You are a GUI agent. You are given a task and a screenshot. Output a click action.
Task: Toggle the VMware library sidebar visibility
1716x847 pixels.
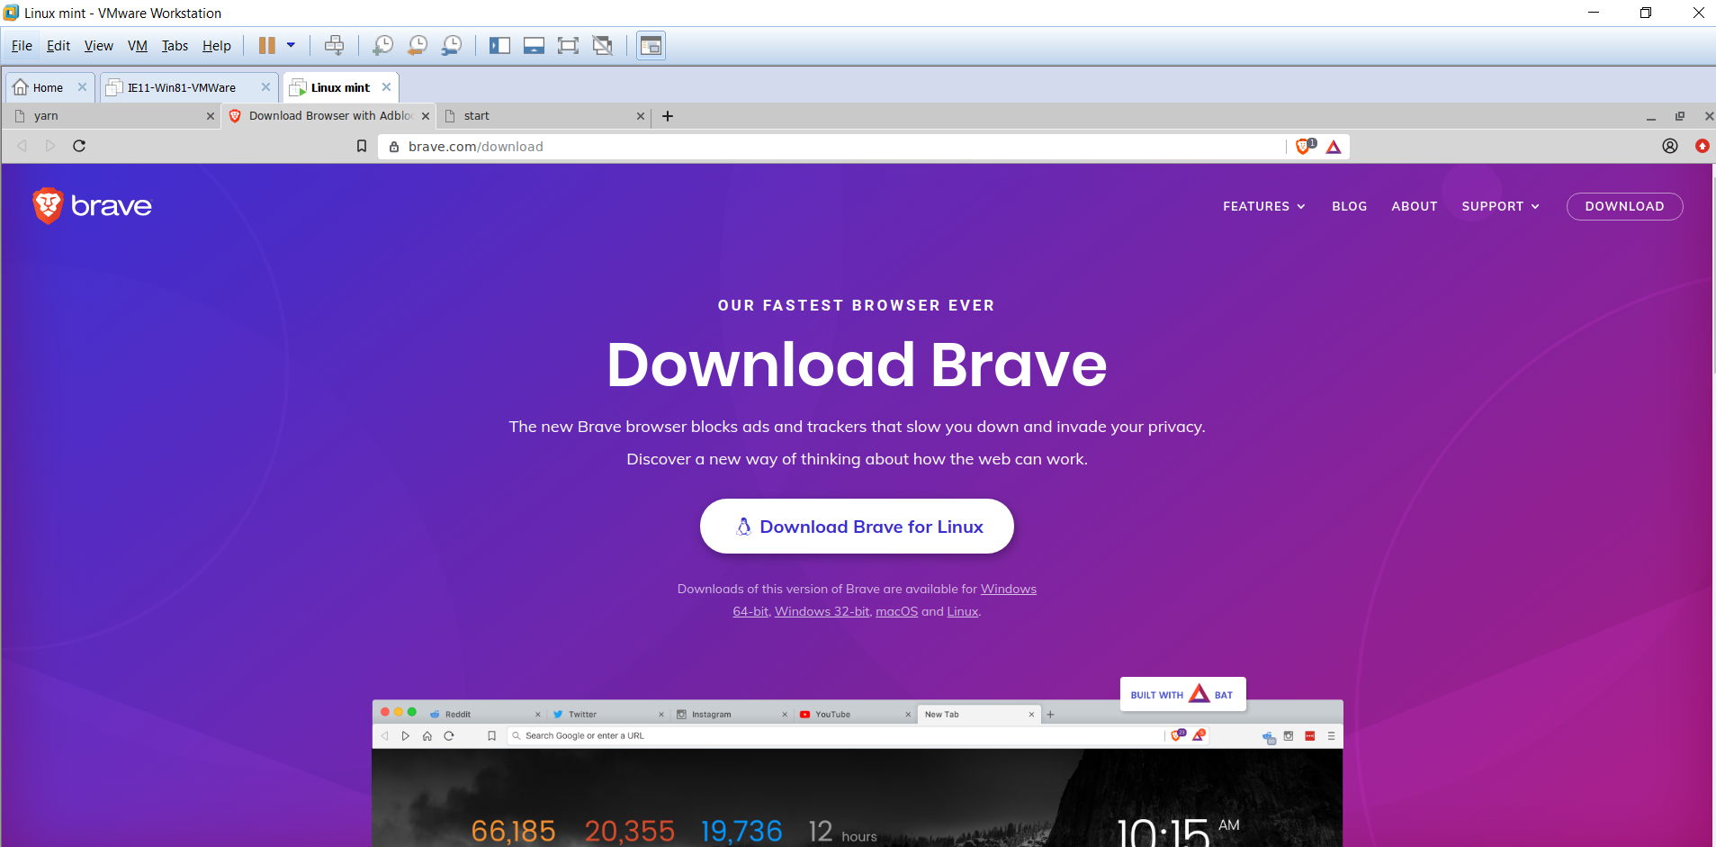pos(499,45)
